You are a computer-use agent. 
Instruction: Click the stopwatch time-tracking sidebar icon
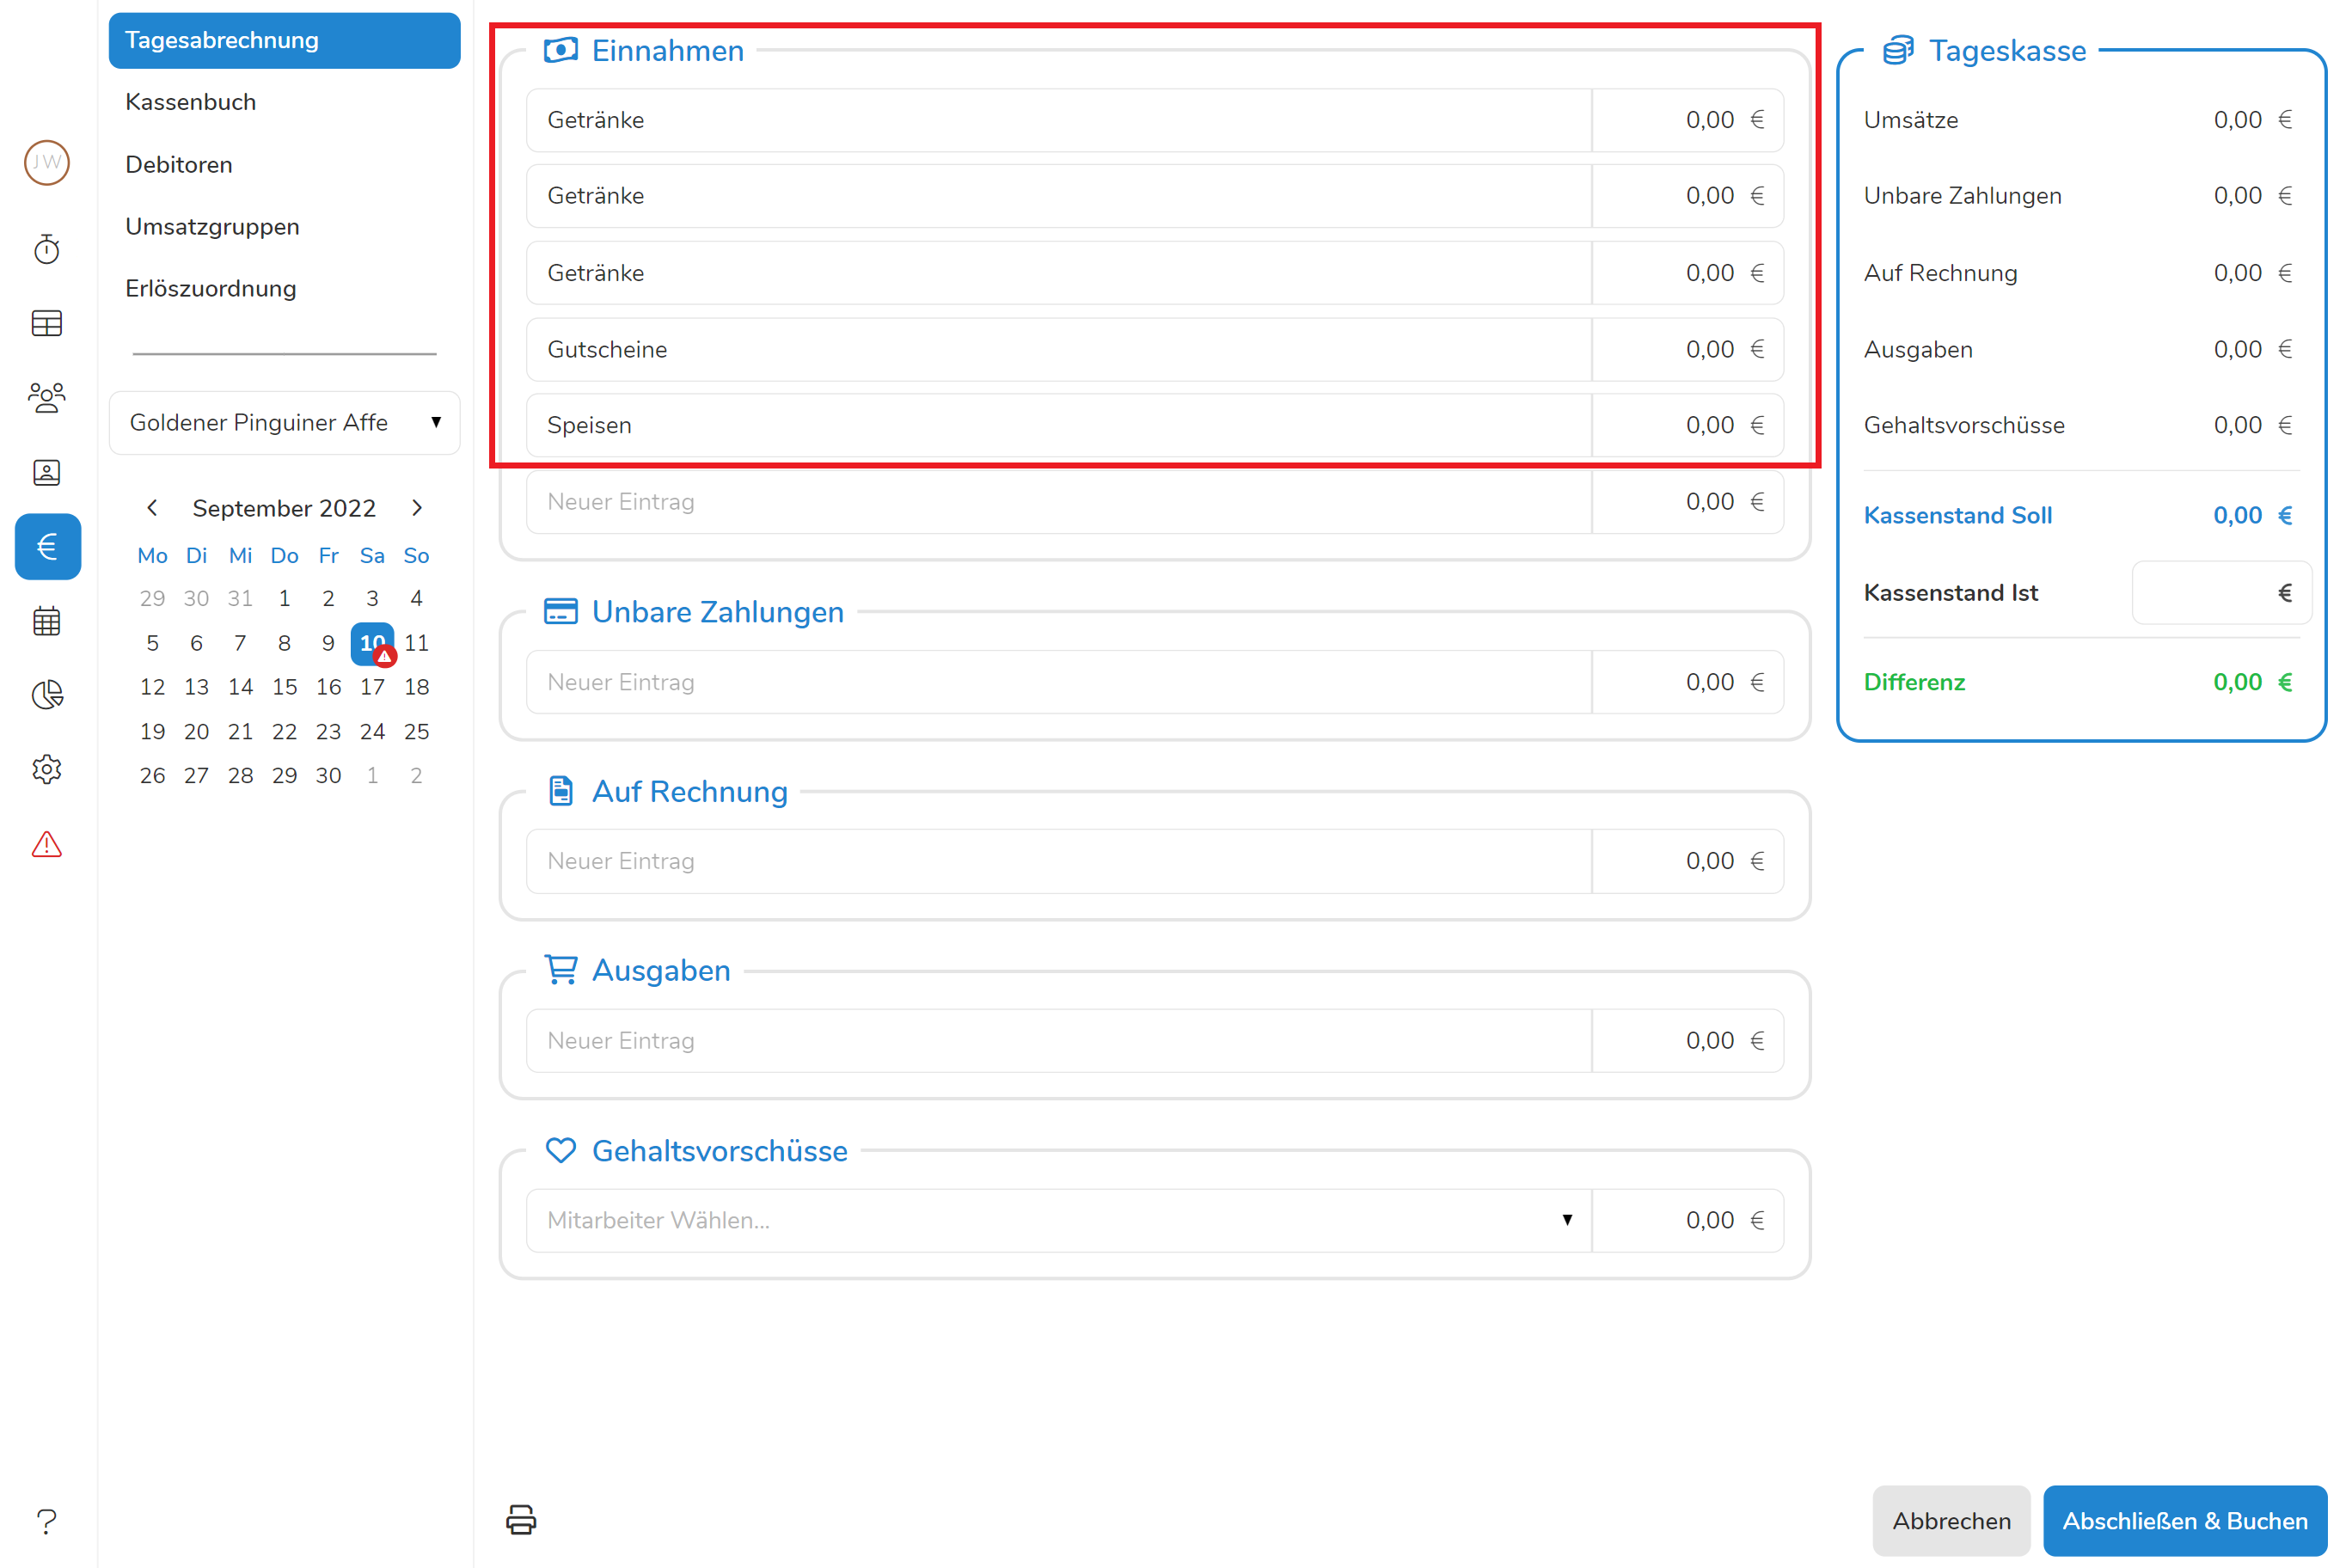point(47,249)
